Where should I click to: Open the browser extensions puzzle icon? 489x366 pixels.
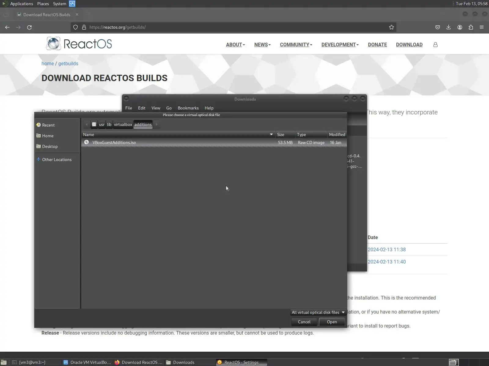pyautogui.click(x=471, y=27)
